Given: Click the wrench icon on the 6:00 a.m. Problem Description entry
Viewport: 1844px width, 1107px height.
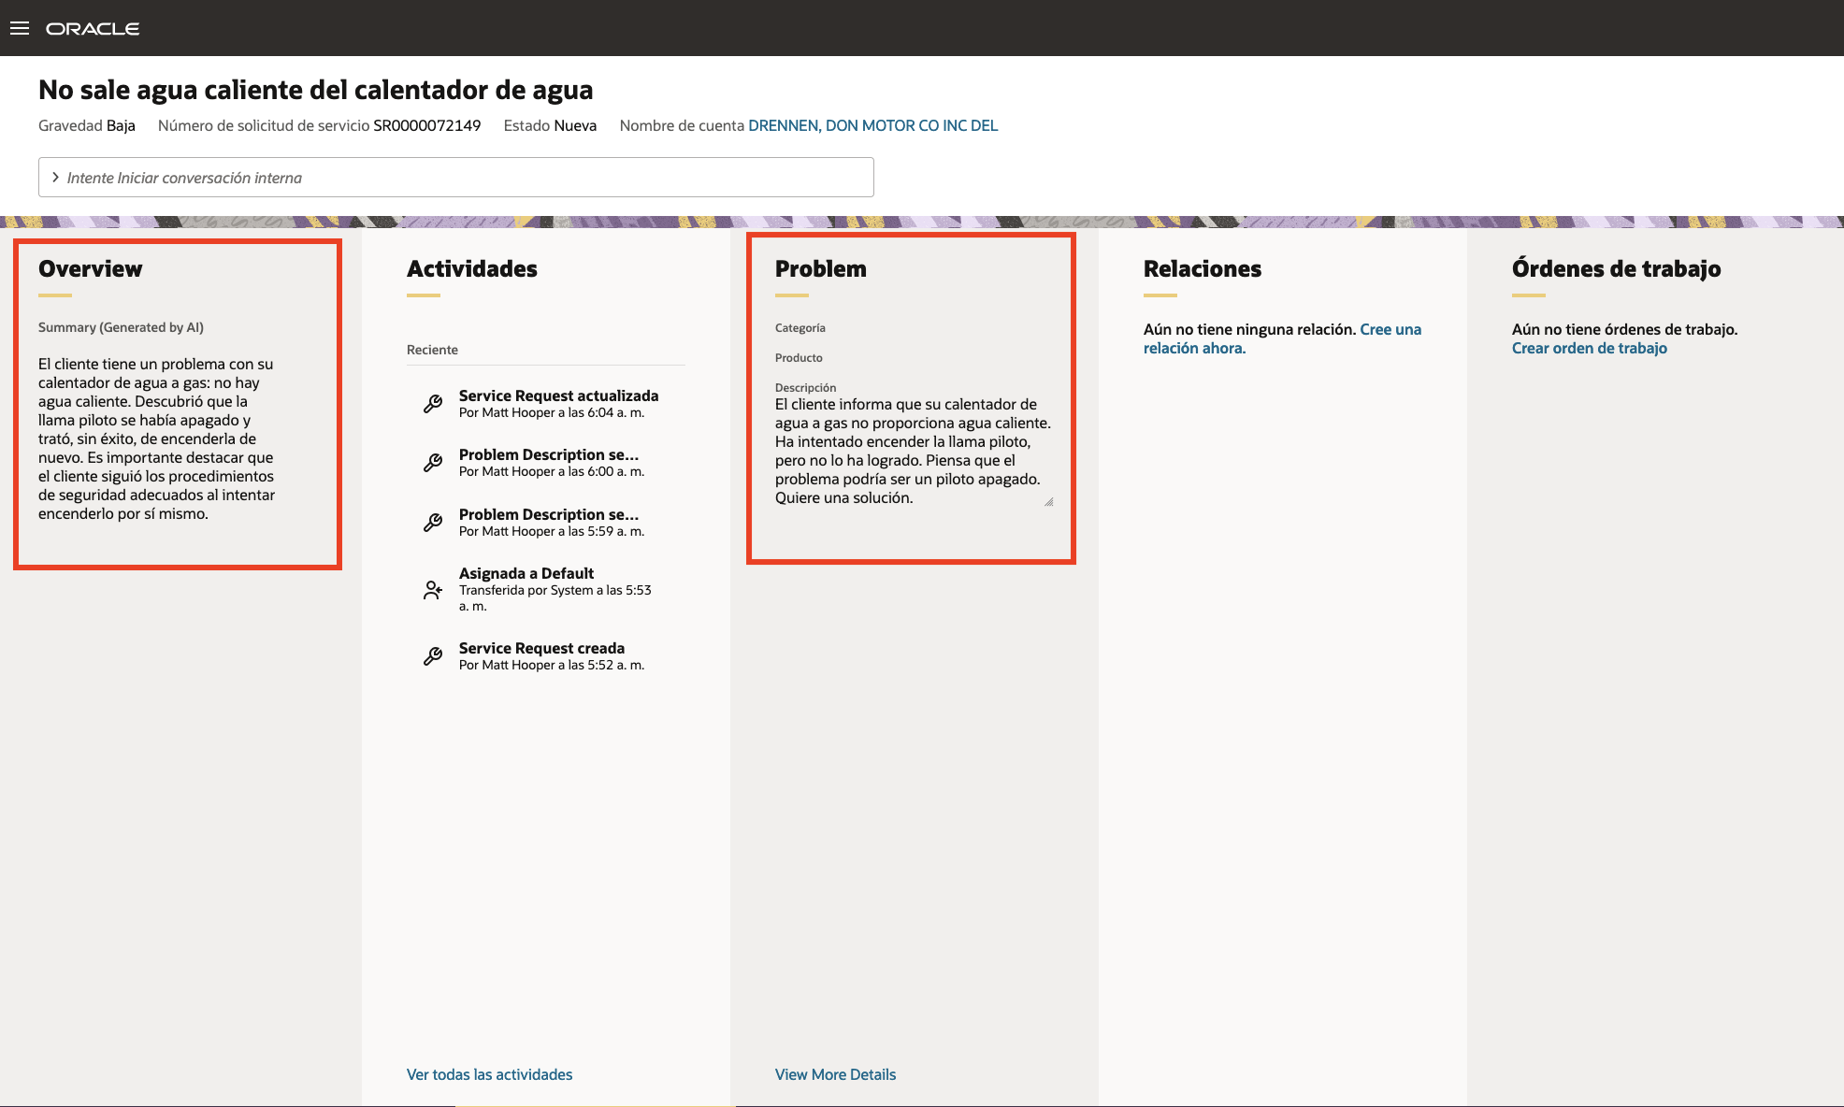Looking at the screenshot, I should click(x=432, y=462).
